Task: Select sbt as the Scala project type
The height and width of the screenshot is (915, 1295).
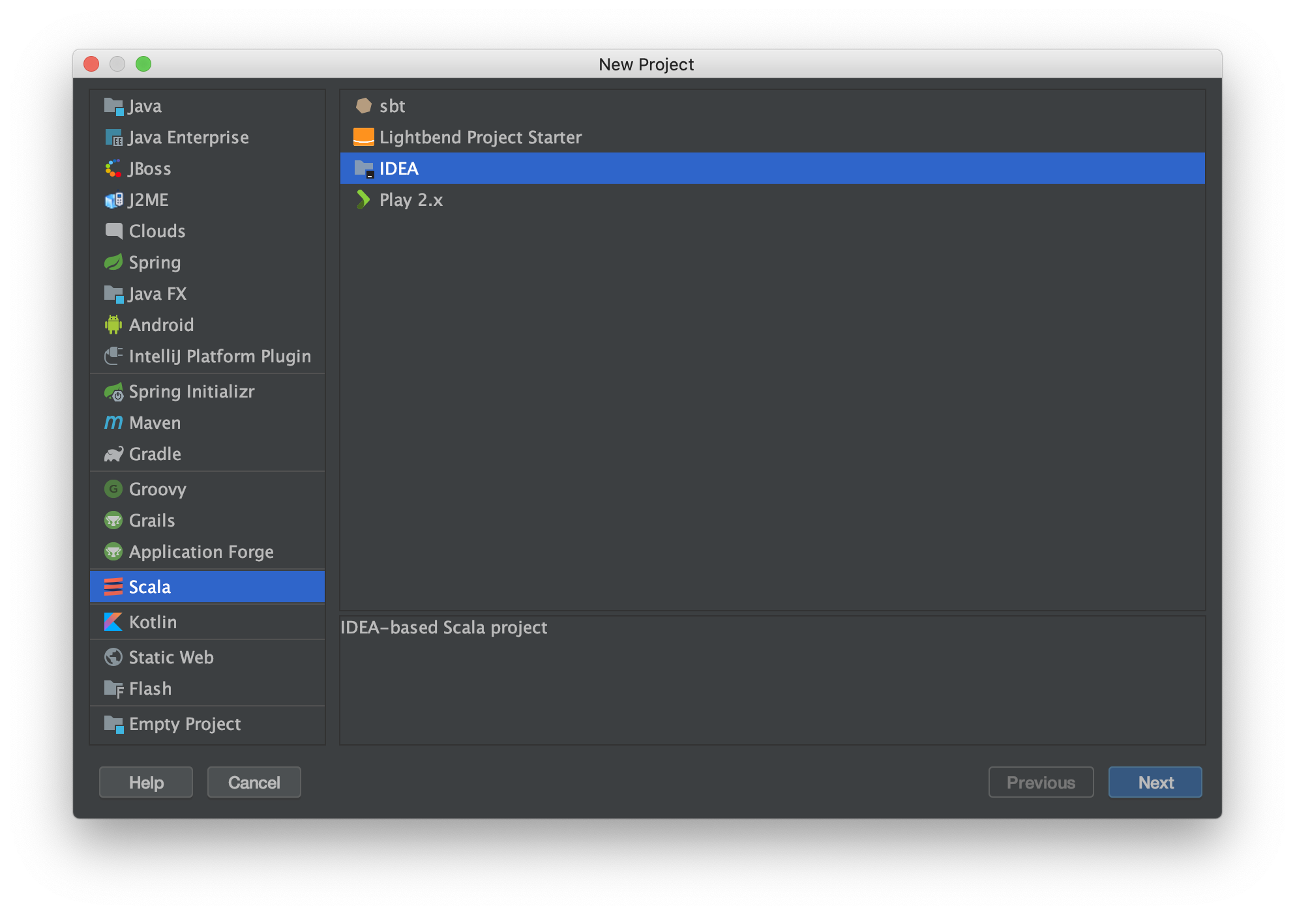Action: (x=393, y=106)
